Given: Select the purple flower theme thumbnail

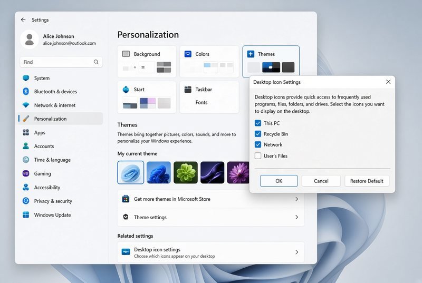Looking at the screenshot, I should click(238, 172).
